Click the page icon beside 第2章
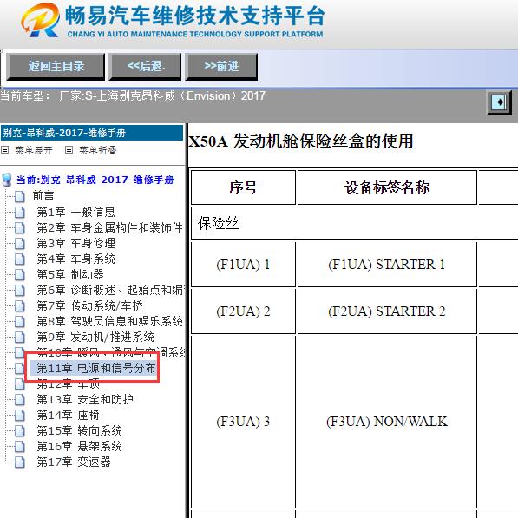This screenshot has height=518, width=518. 20,227
